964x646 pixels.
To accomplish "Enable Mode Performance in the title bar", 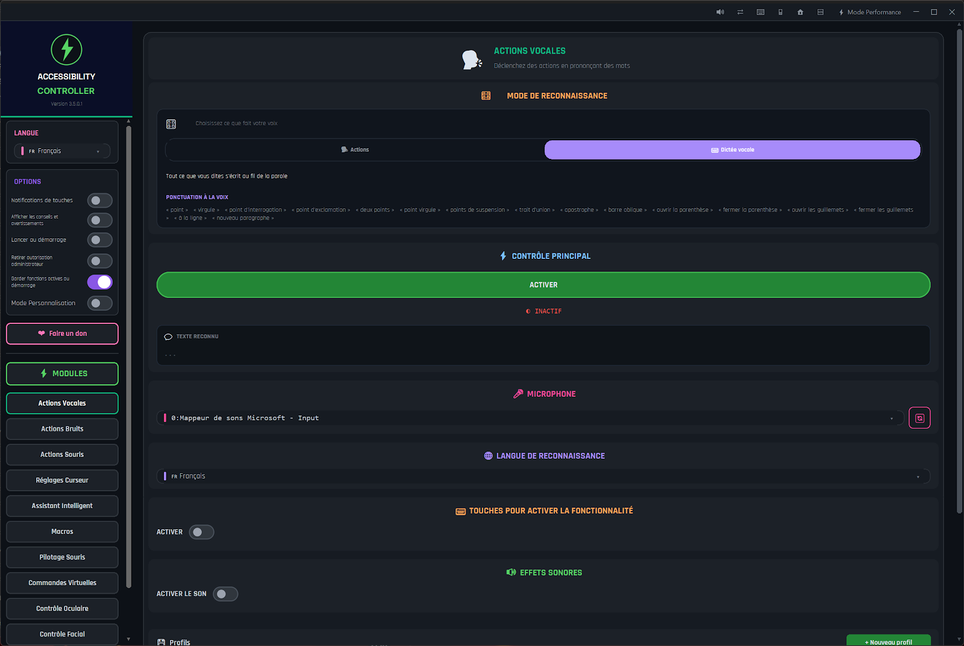I will tap(870, 12).
